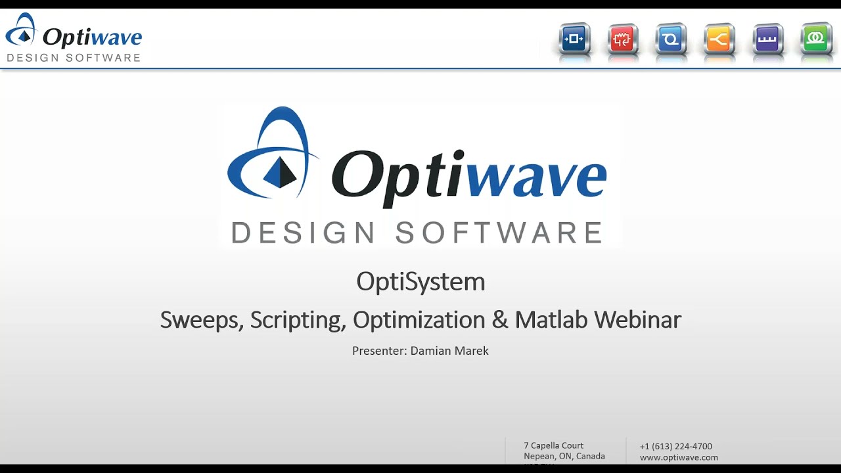Click the red circuit product icon
This screenshot has width=841, height=473.
[622, 39]
